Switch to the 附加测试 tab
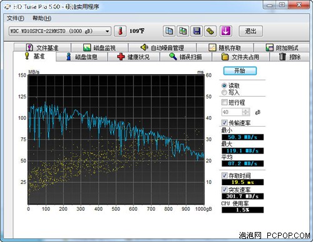 pyautogui.click(x=282, y=47)
